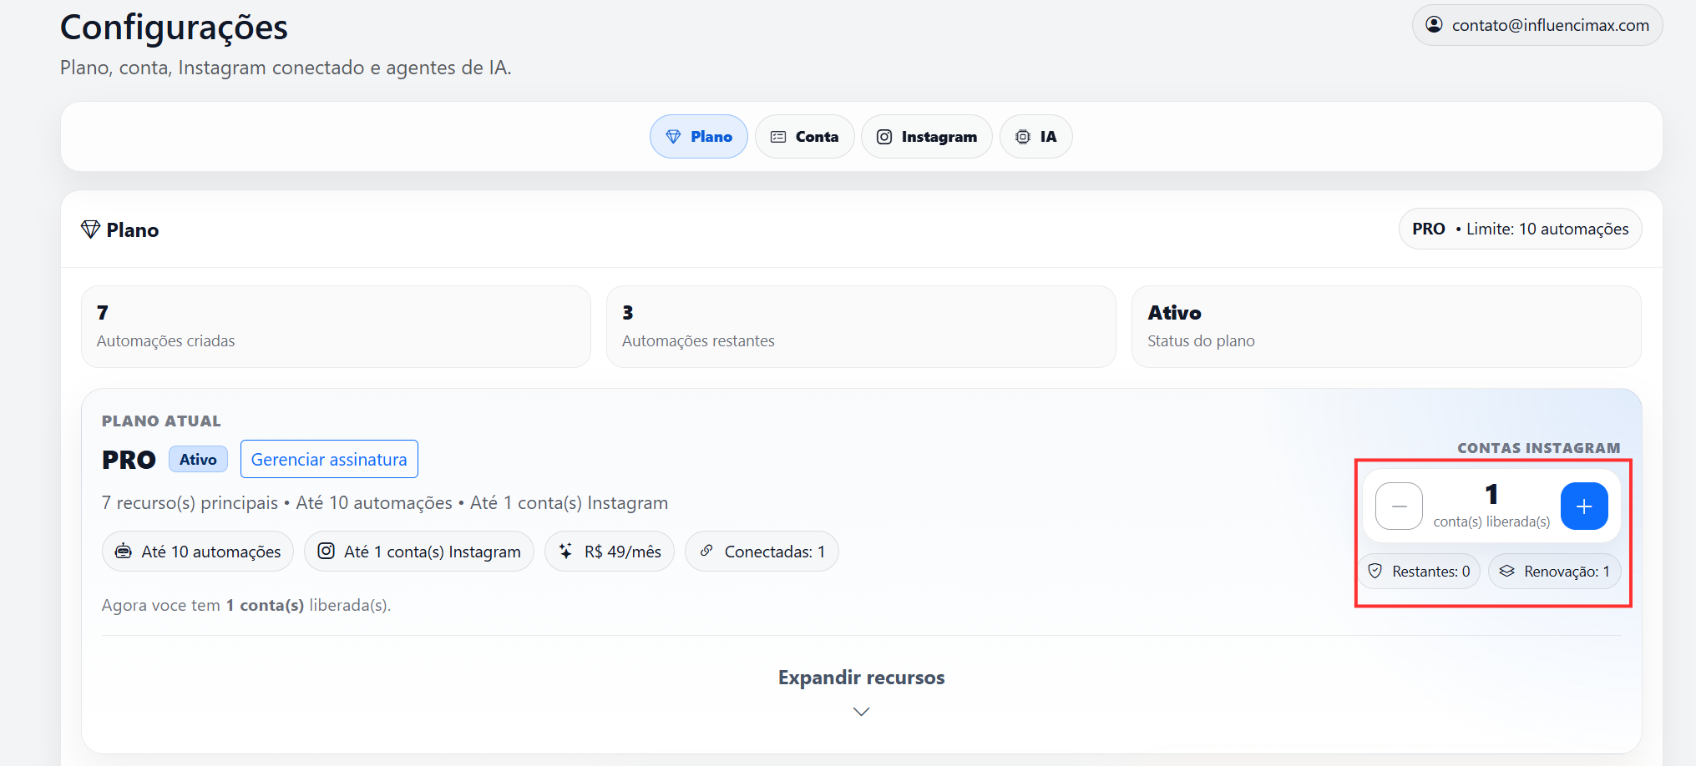Expand recursos with the chevron arrow
Screen dimensions: 1696x766
point(861,712)
